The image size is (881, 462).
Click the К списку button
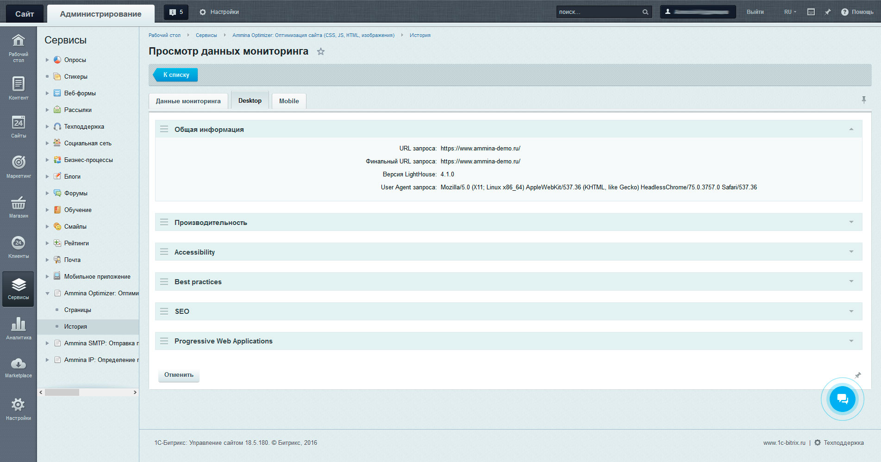pos(175,75)
